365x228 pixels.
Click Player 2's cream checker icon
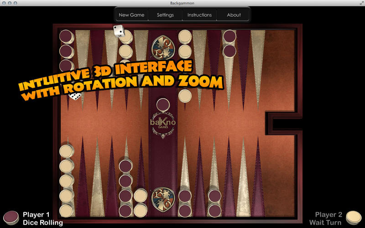(x=354, y=218)
